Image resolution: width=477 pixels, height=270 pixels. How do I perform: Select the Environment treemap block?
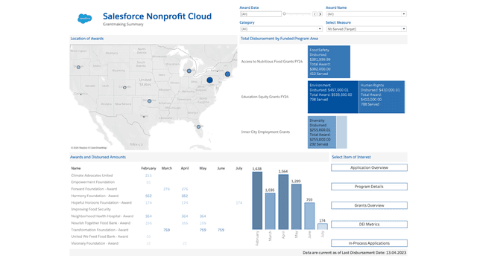tap(333, 97)
